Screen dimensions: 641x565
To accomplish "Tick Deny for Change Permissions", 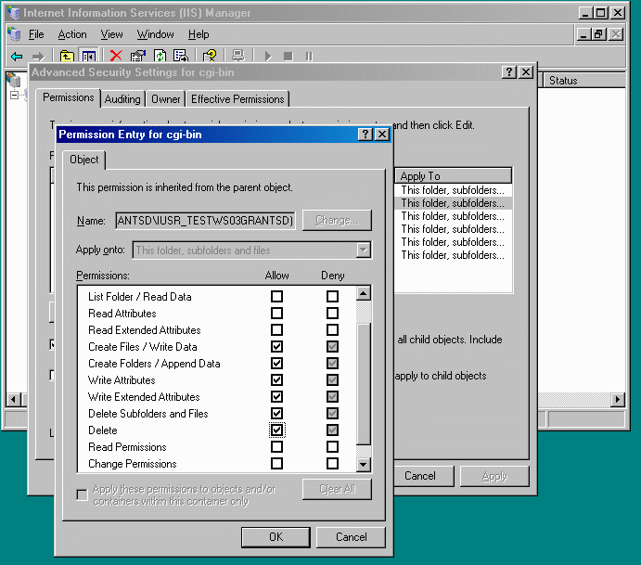I will (332, 464).
